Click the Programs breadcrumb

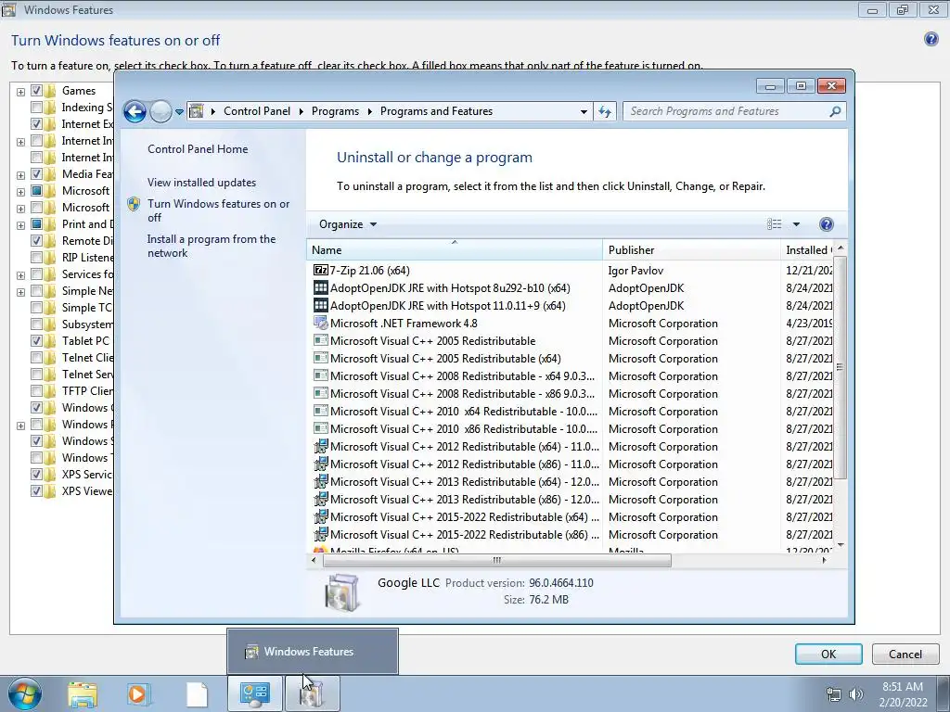pyautogui.click(x=335, y=111)
